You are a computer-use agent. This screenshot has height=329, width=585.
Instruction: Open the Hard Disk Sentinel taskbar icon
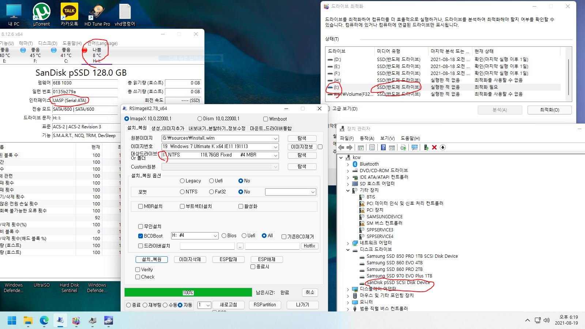click(x=109, y=321)
